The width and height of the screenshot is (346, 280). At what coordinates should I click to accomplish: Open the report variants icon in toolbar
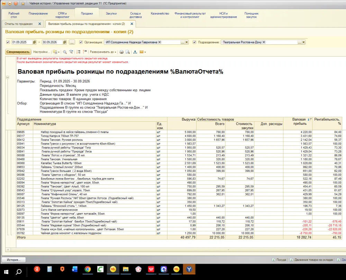tap(56, 52)
